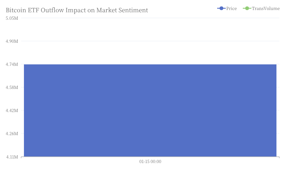The image size is (285, 171).
Task: Select the 4.42M y-axis label
Action: (12, 111)
